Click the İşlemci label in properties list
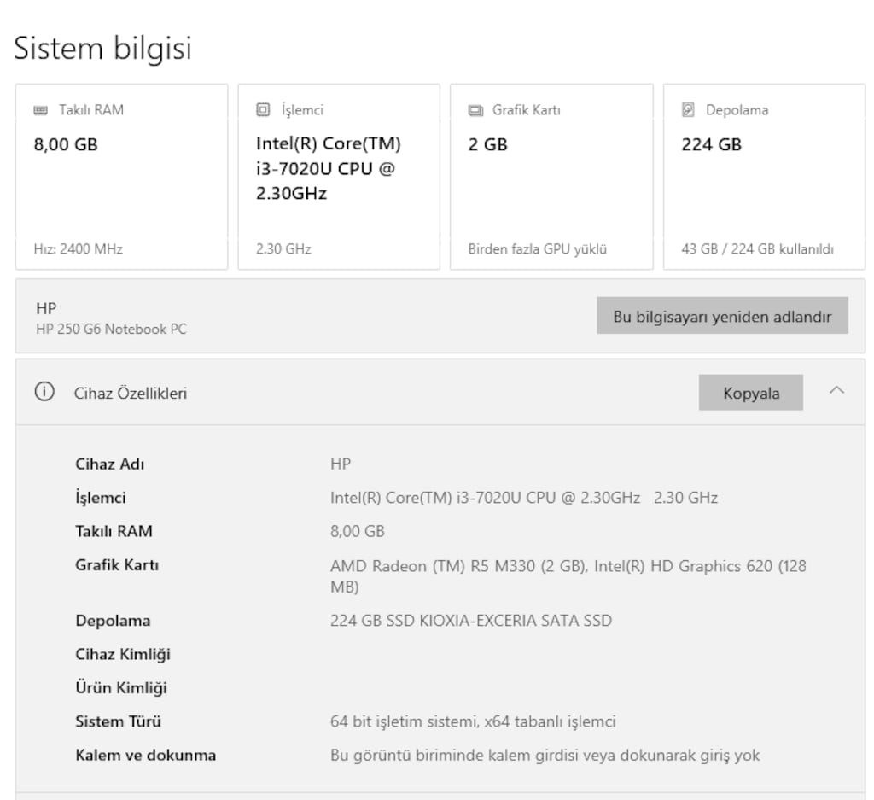This screenshot has width=874, height=800. (x=101, y=497)
